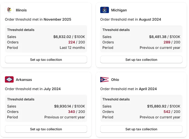The image size is (189, 139).
Task: Select the Michigan state name heading
Action: coord(119,10)
